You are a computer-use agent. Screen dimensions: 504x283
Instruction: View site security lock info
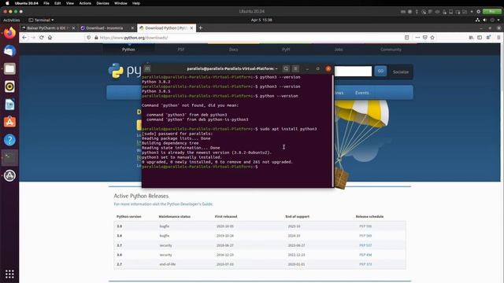[96, 38]
